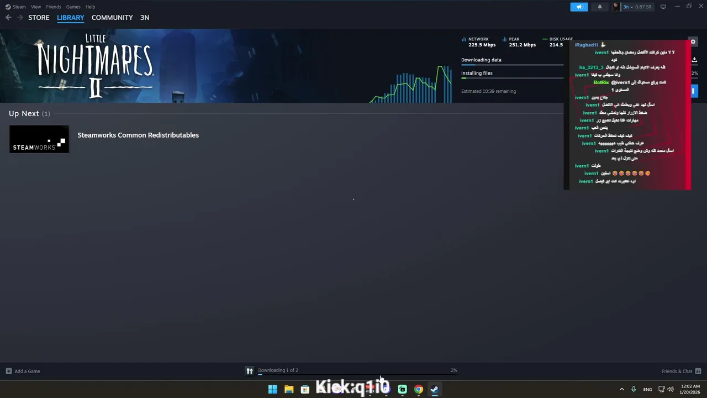Open File Explorer from the taskbar

pos(289,389)
